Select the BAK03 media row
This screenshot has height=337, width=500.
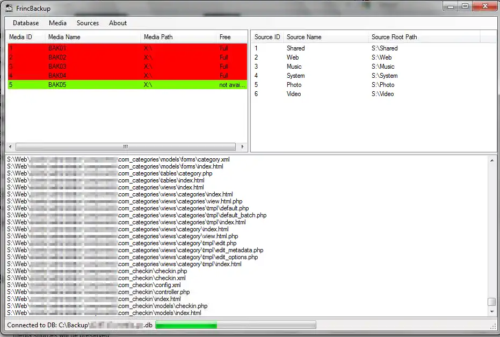point(127,66)
